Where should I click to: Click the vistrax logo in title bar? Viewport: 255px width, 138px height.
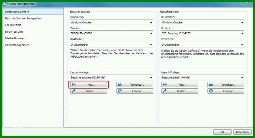click(4, 4)
